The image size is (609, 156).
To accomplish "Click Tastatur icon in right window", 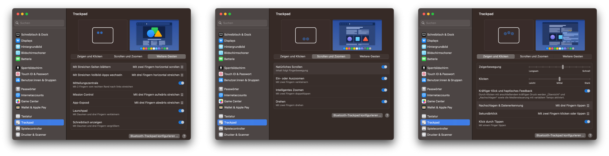I will tap(424, 116).
